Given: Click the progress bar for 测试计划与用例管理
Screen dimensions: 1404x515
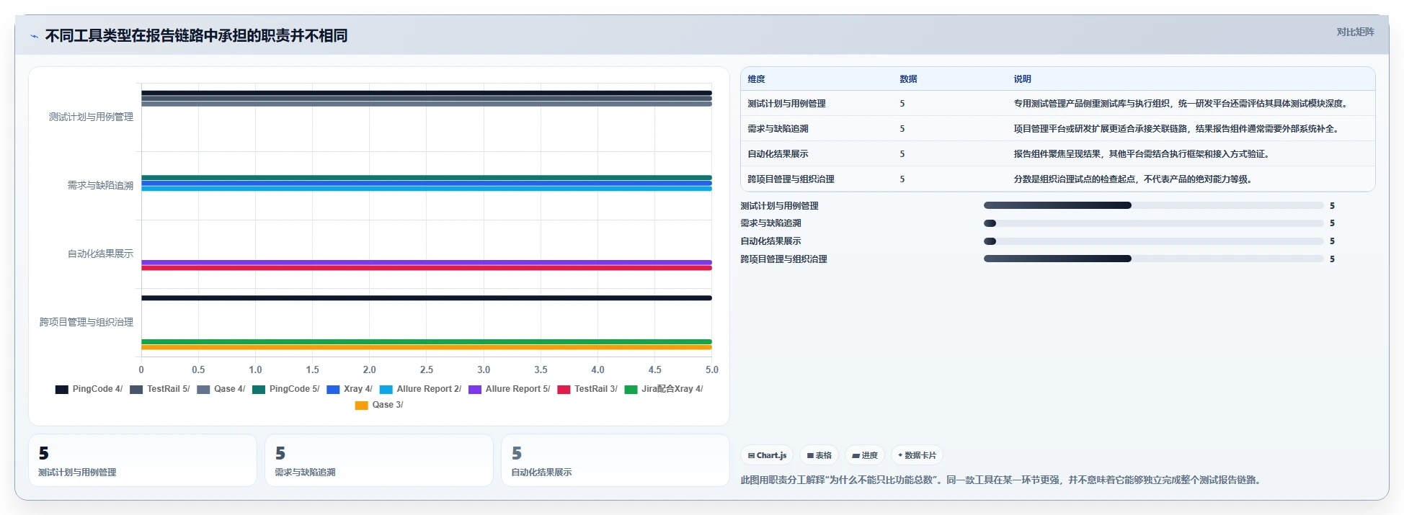Looking at the screenshot, I should [x=1153, y=205].
